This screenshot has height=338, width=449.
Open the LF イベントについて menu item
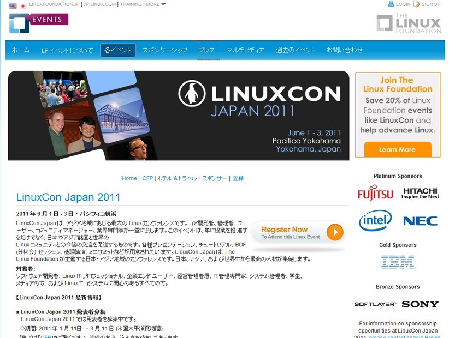point(67,50)
